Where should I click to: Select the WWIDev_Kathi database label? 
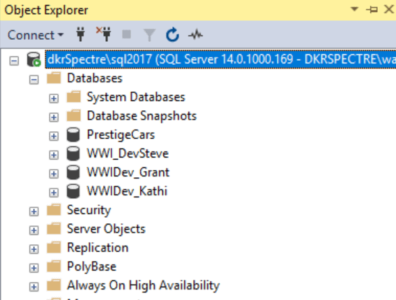(x=127, y=191)
